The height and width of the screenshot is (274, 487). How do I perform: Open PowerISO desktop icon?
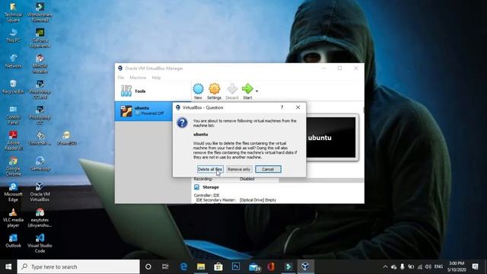pyautogui.click(x=66, y=139)
